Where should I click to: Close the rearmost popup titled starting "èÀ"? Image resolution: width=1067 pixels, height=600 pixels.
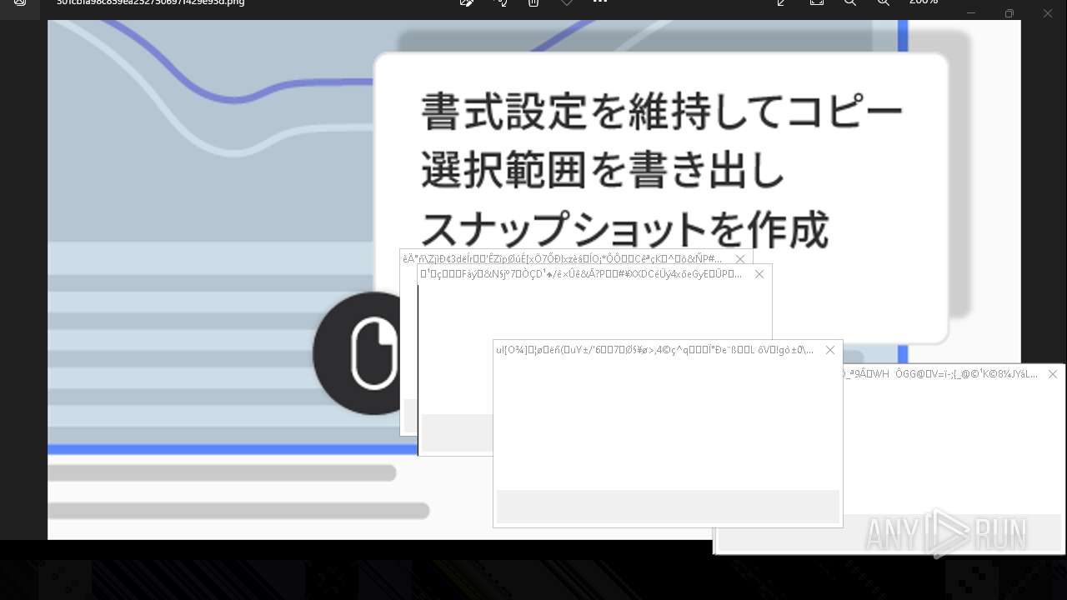[739, 259]
